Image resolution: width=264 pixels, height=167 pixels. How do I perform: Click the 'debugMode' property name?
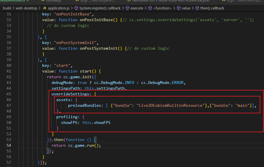pyautogui.click(x=62, y=83)
